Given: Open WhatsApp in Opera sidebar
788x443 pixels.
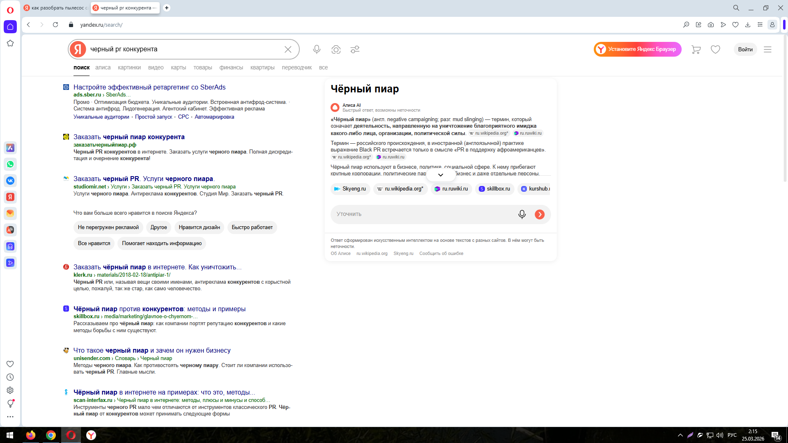Looking at the screenshot, I should click(x=10, y=164).
